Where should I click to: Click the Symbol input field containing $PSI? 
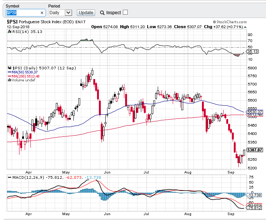click(25, 13)
